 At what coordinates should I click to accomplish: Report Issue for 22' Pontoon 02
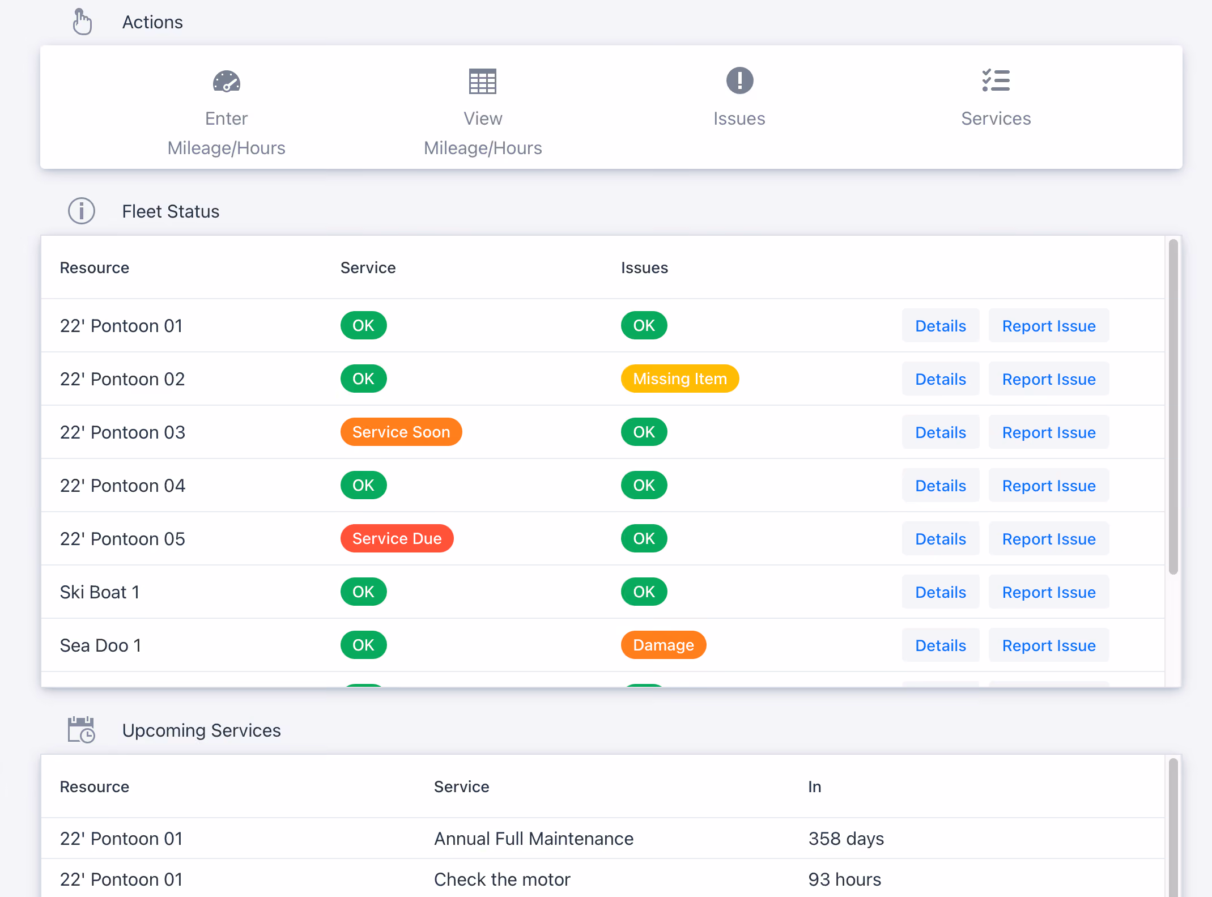tap(1049, 379)
